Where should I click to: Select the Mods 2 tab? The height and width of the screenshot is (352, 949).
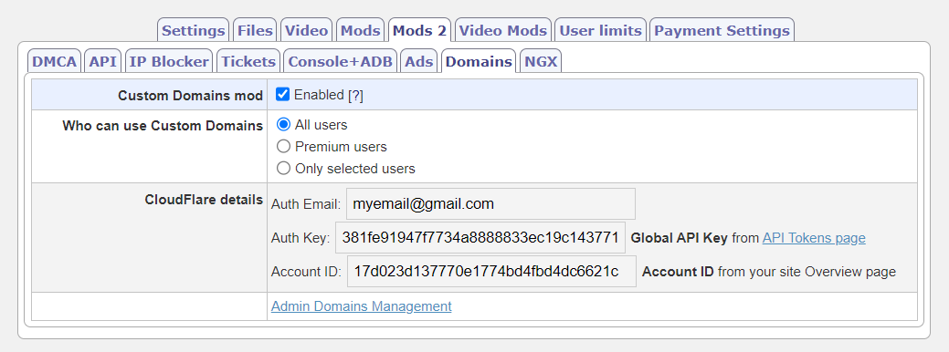point(419,30)
